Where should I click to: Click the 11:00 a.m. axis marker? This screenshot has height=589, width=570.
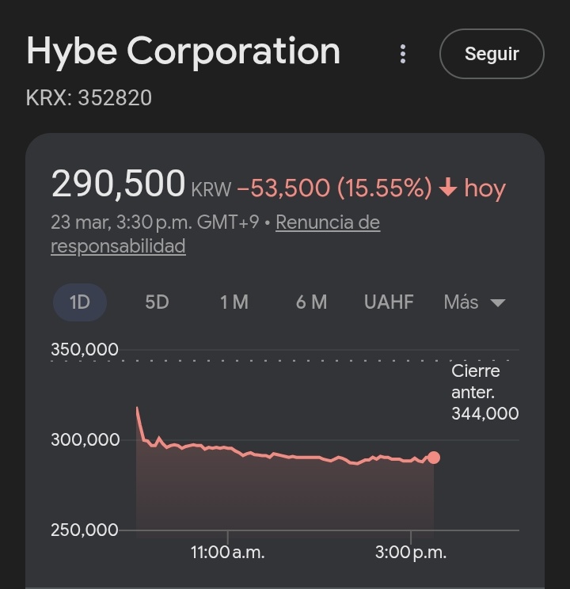pyautogui.click(x=228, y=553)
